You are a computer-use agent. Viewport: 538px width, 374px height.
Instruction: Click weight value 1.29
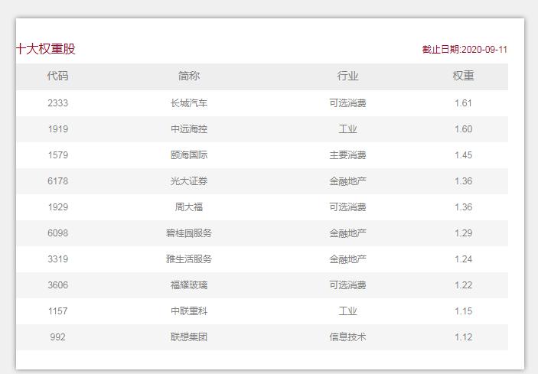tap(463, 233)
